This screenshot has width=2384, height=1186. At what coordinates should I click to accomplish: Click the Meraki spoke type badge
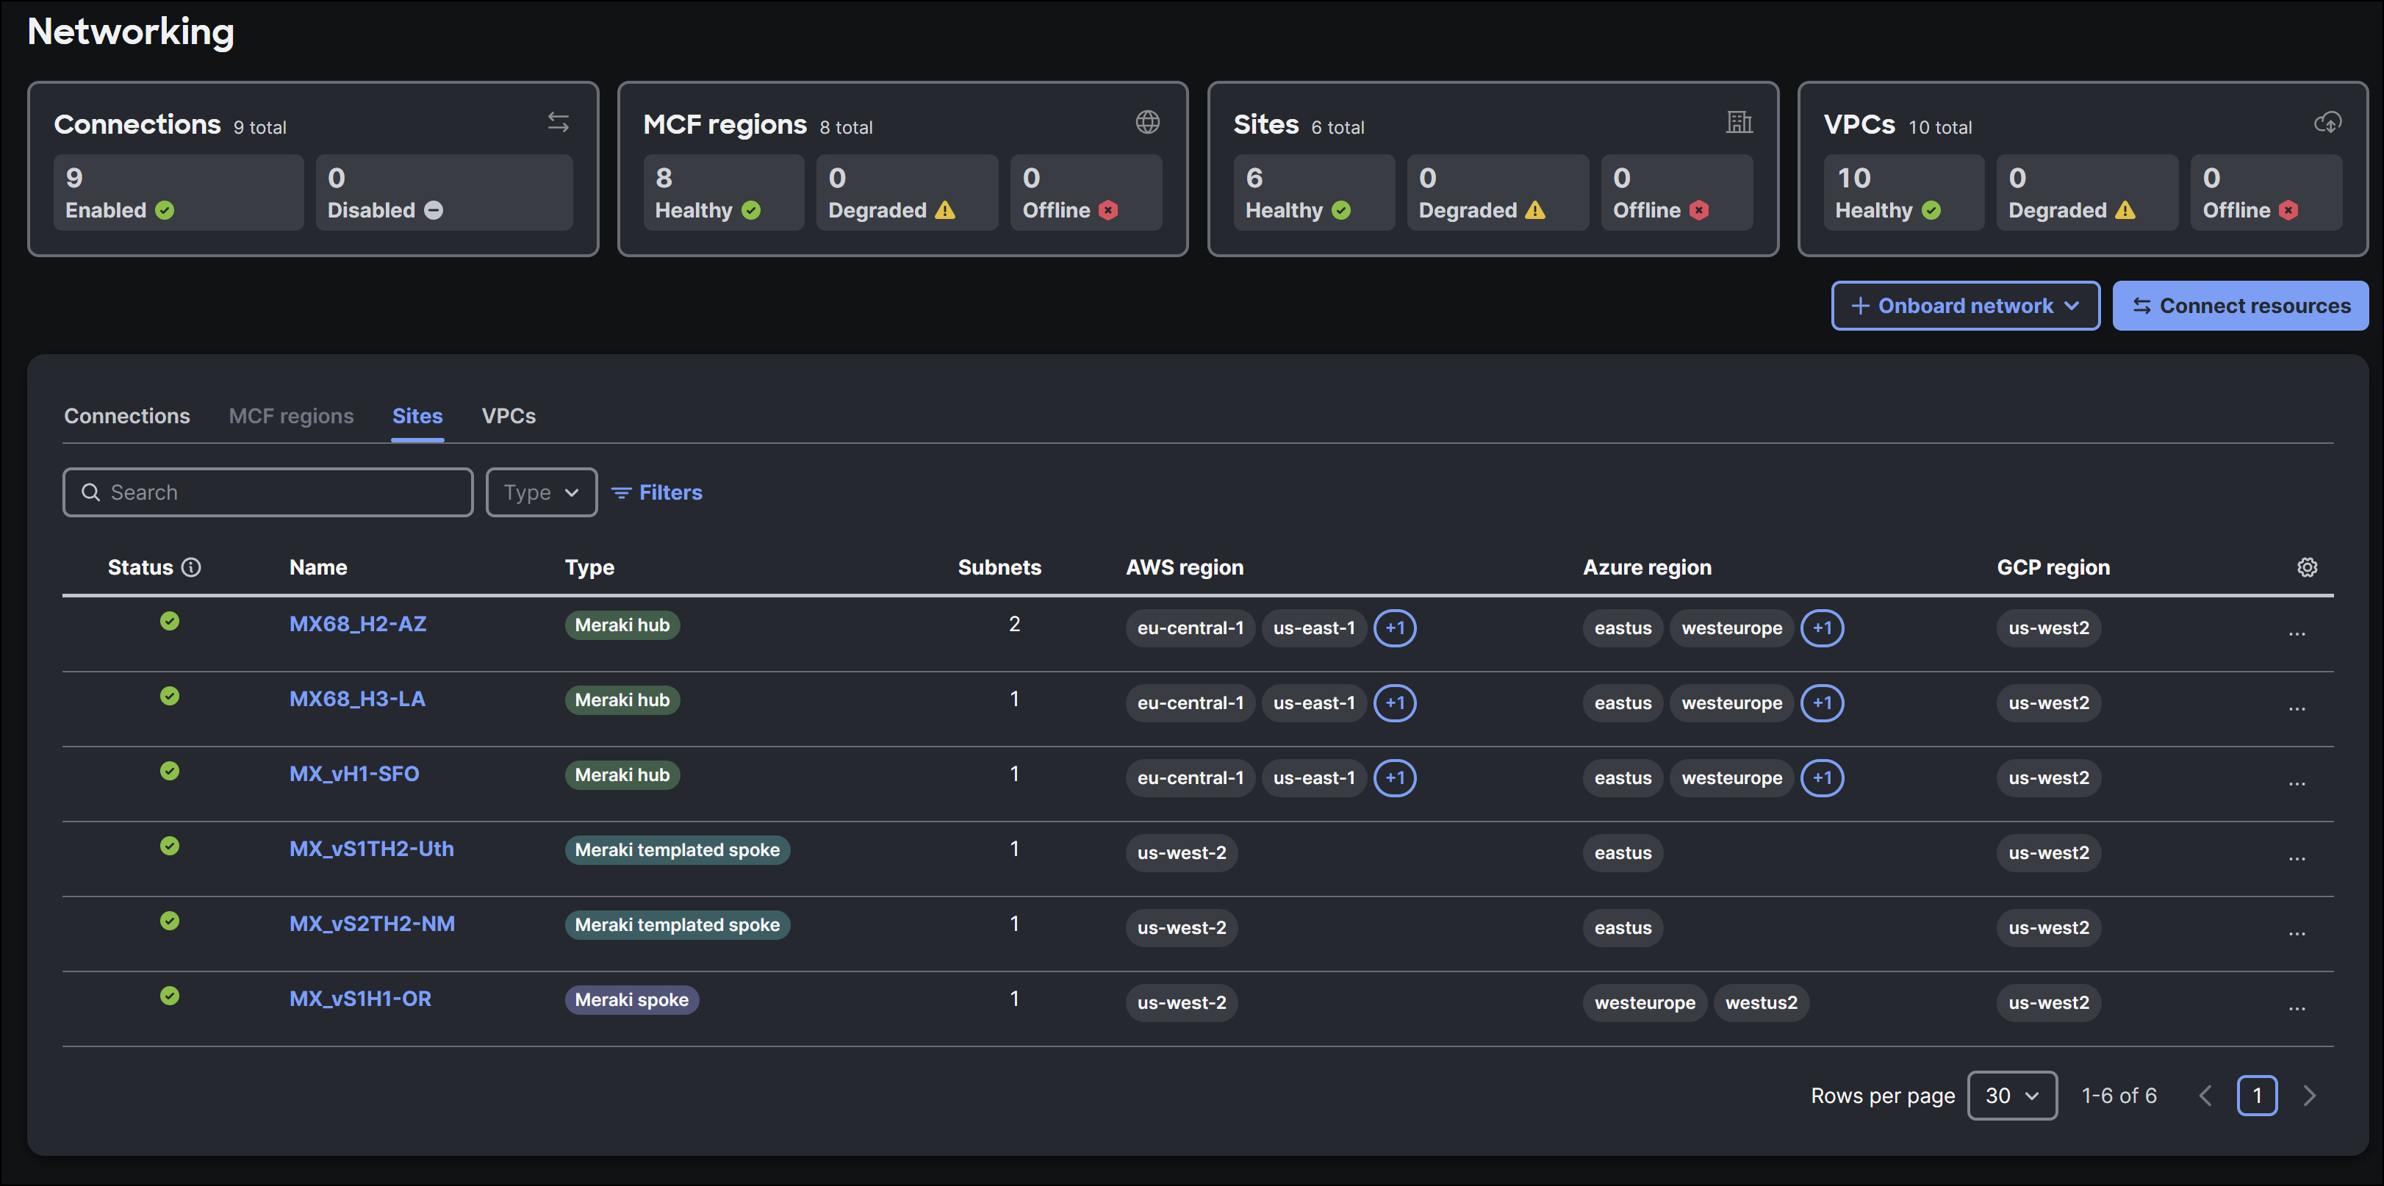pyautogui.click(x=631, y=1000)
